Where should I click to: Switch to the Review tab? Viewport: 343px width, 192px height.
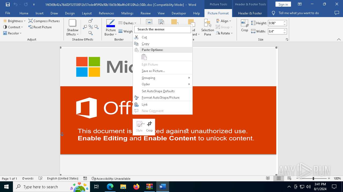coord(146,13)
